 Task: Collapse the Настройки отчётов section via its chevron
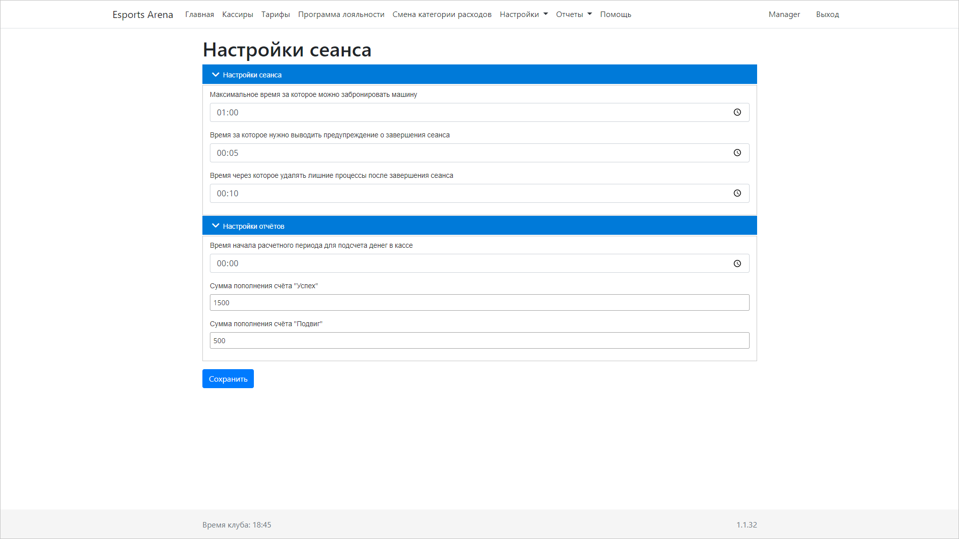(x=215, y=225)
